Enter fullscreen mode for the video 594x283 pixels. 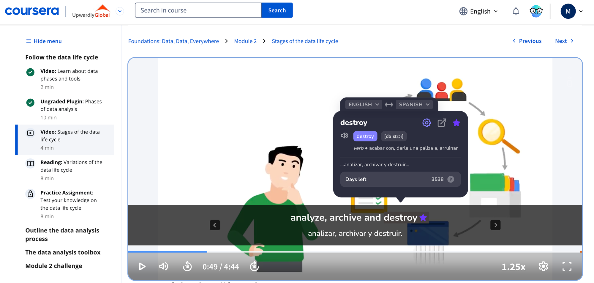coord(567,266)
